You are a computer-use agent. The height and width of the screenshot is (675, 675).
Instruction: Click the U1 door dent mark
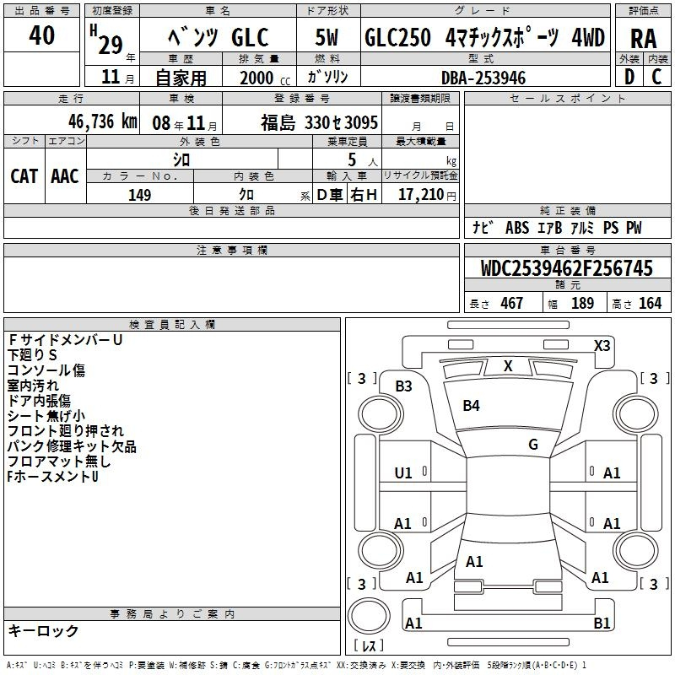pos(403,473)
